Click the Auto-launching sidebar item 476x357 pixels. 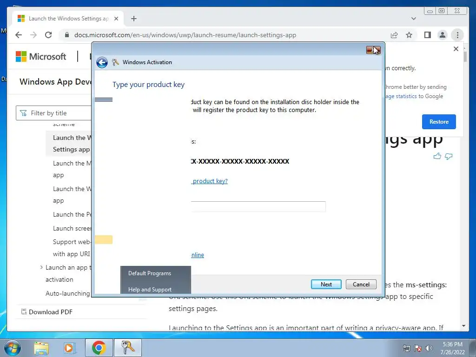pyautogui.click(x=68, y=294)
